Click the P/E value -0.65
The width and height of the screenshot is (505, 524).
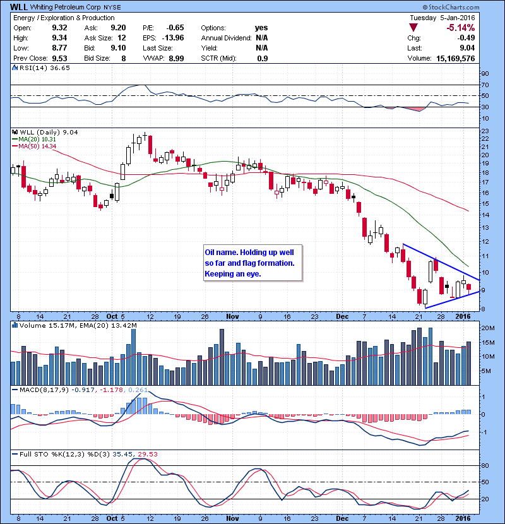[x=175, y=28]
